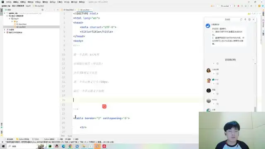Image resolution: width=265 pixels, height=149 pixels.
Task: Open the project panel settings gear
Action: coord(42,10)
